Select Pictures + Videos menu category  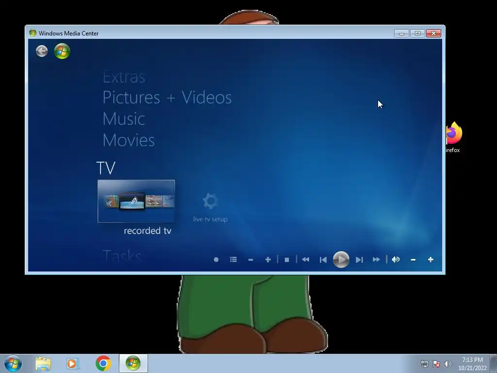[167, 97]
